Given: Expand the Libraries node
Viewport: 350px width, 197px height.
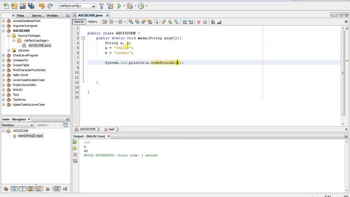Looking at the screenshot, I should coord(9,50).
